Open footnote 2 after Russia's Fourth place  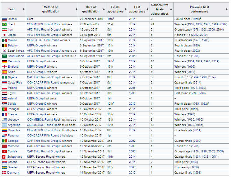tap(201, 18)
